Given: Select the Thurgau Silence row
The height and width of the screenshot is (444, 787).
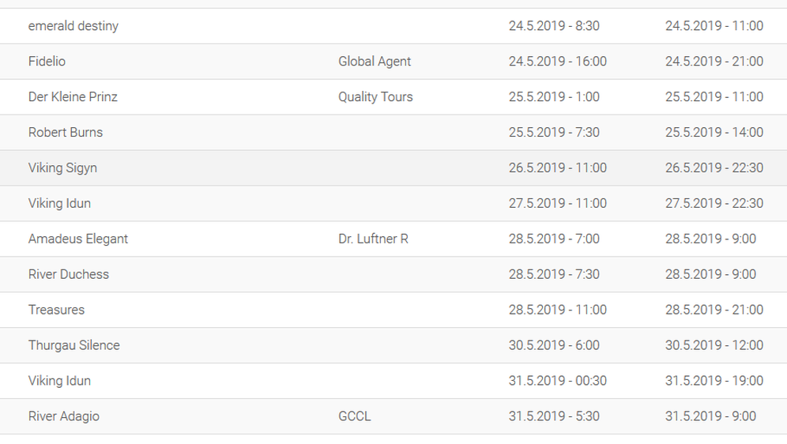Looking at the screenshot, I should [x=393, y=346].
